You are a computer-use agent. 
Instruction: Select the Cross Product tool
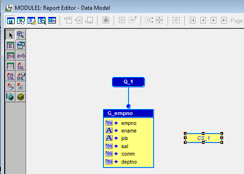pyautogui.click(x=21, y=56)
